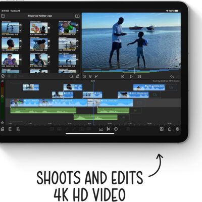202x202 pixels.
Task: Open the settings gear icon
Action: click(178, 129)
